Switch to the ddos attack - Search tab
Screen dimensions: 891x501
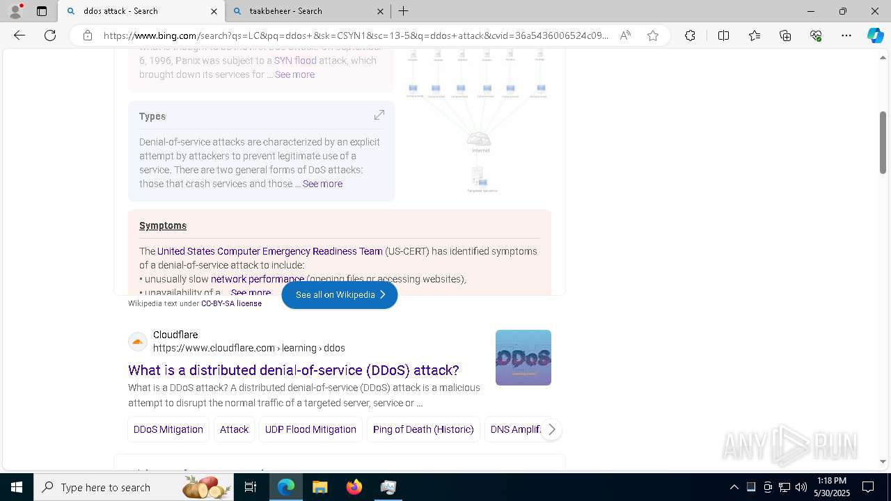coord(141,11)
